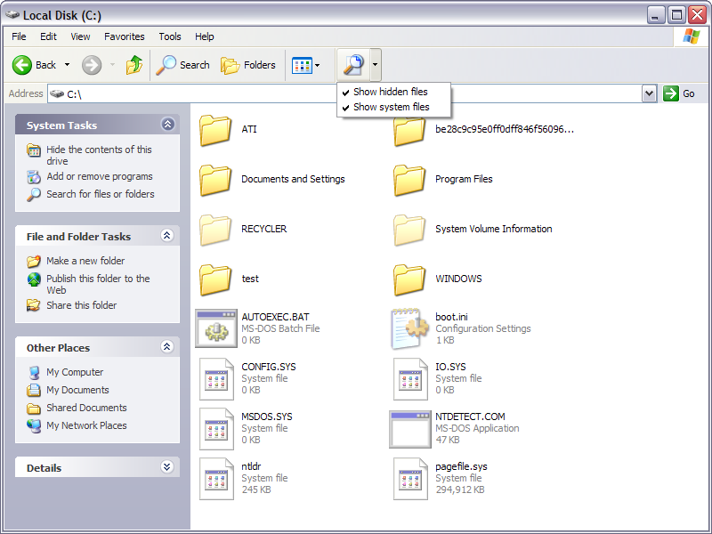This screenshot has height=534, width=712.
Task: Open the File menu
Action: point(19,36)
